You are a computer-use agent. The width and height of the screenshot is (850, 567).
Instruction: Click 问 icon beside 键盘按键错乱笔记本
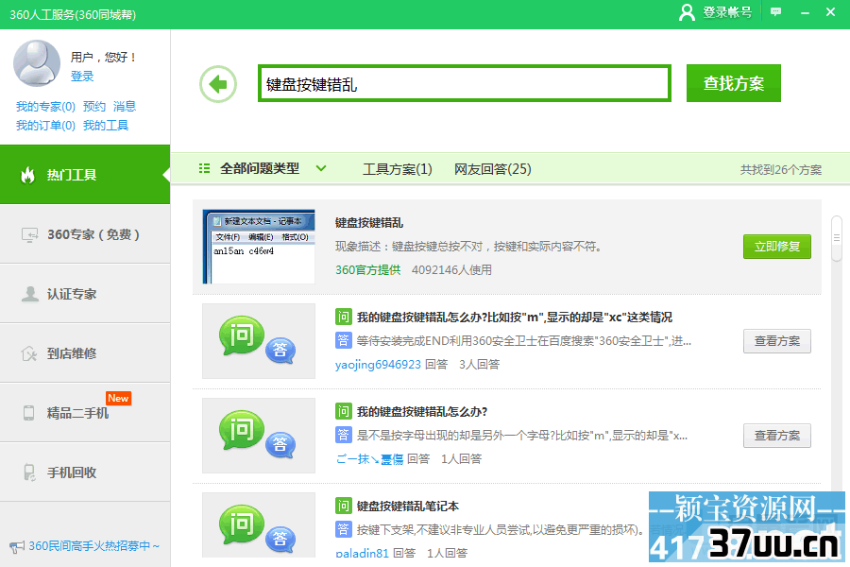(343, 506)
